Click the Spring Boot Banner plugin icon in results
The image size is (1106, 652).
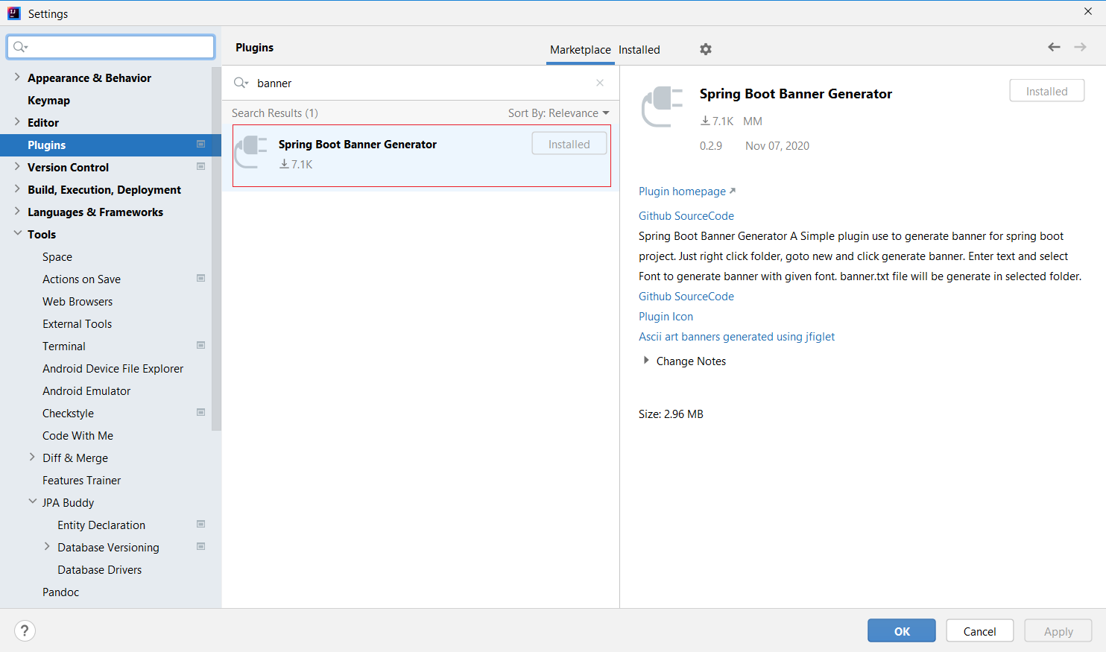(252, 152)
